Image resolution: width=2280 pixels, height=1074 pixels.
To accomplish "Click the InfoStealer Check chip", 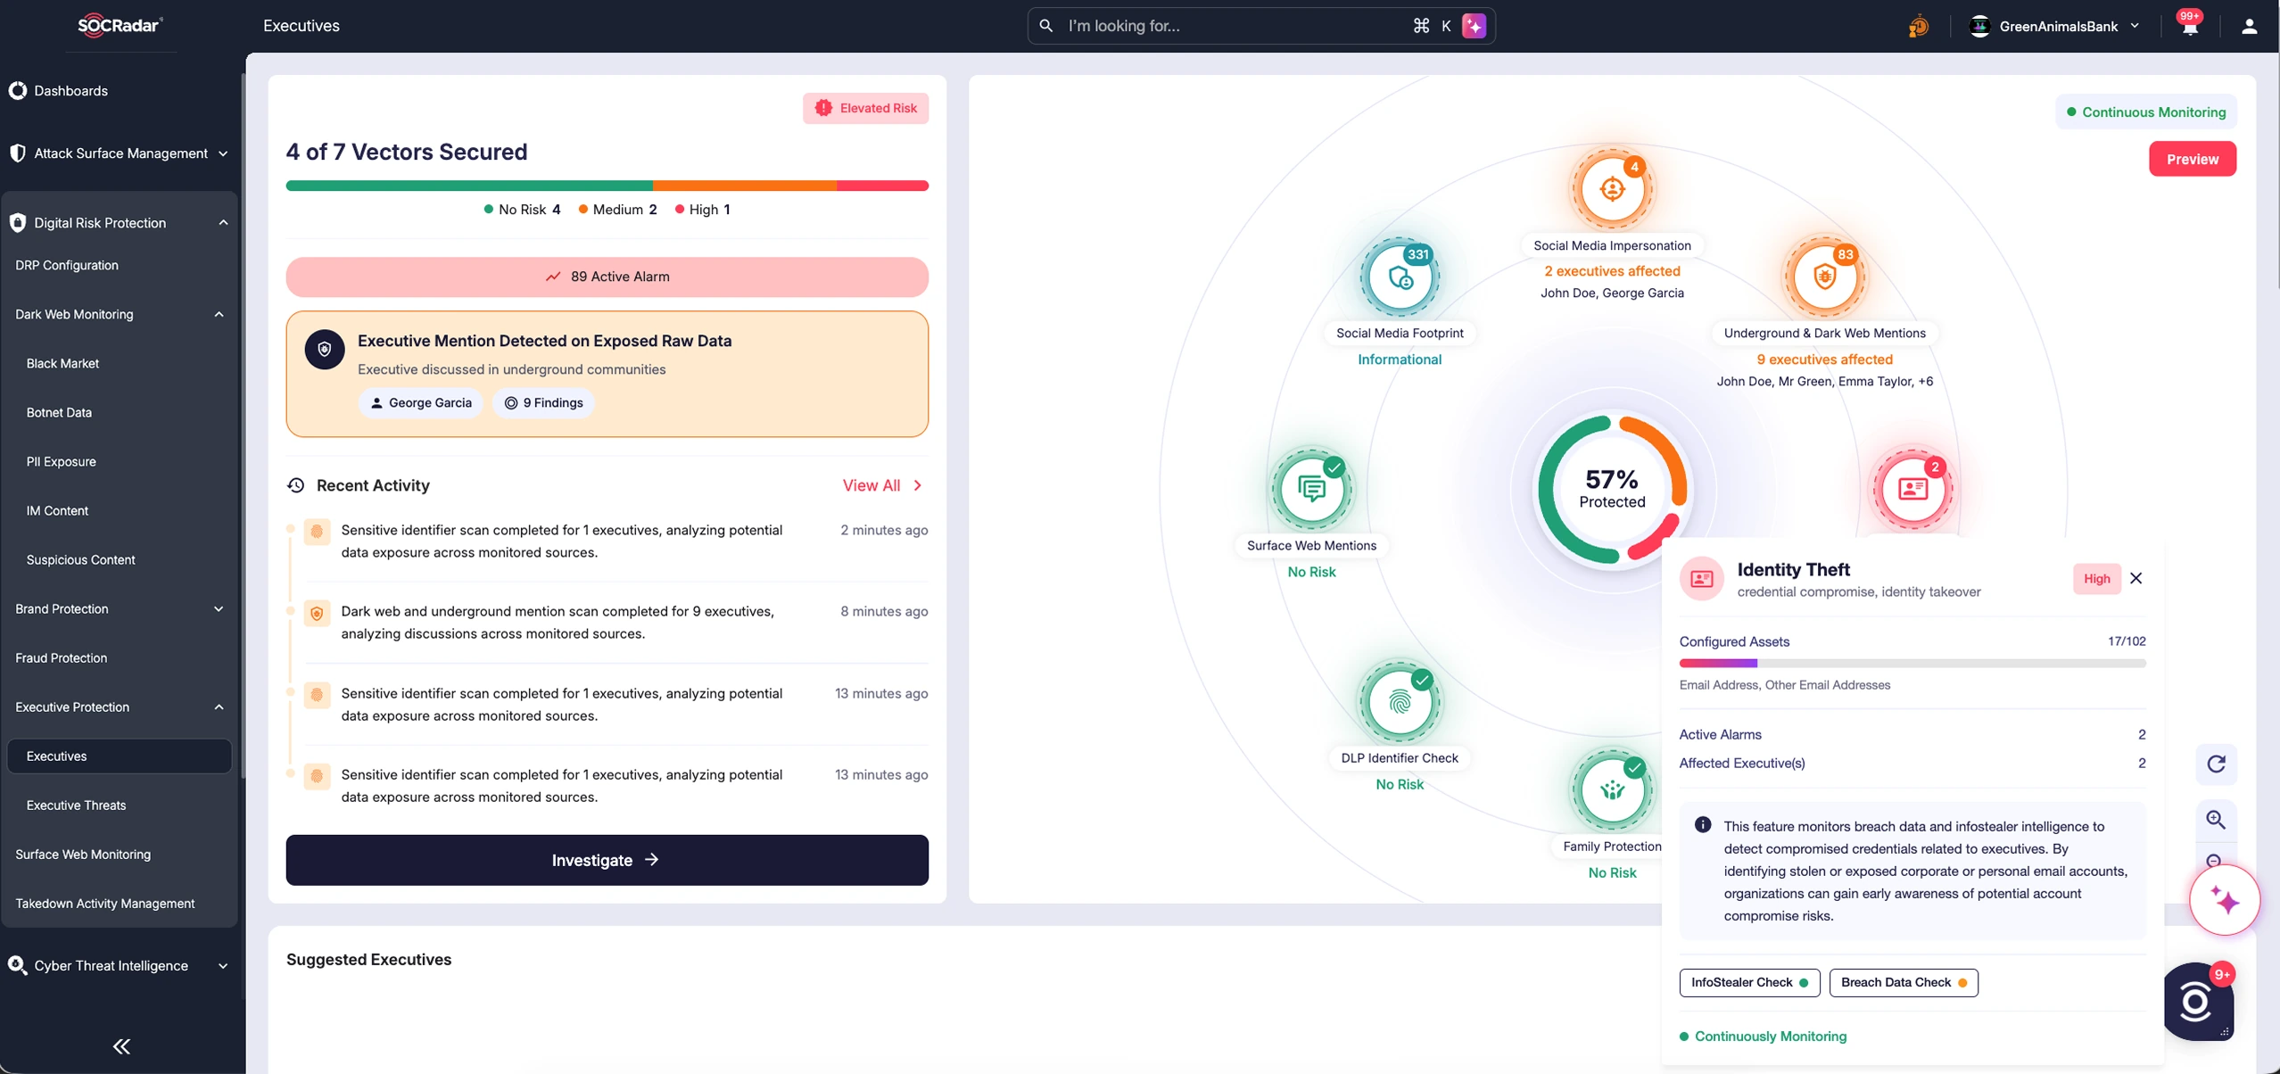I will click(x=1749, y=982).
